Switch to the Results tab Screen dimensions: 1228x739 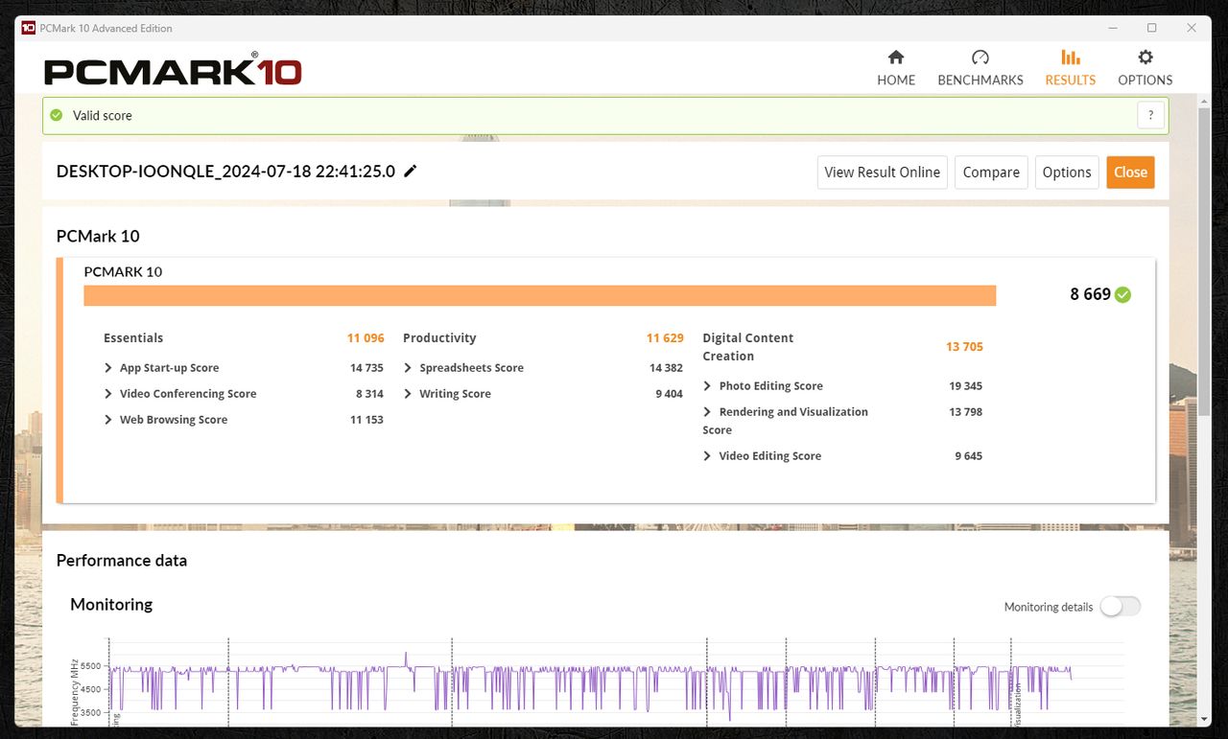click(1070, 67)
